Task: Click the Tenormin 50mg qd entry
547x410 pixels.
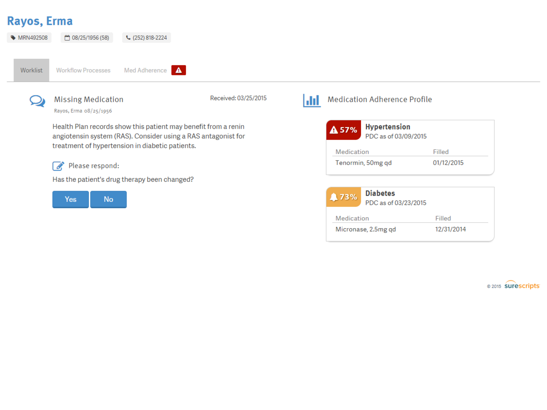Action: [x=363, y=162]
